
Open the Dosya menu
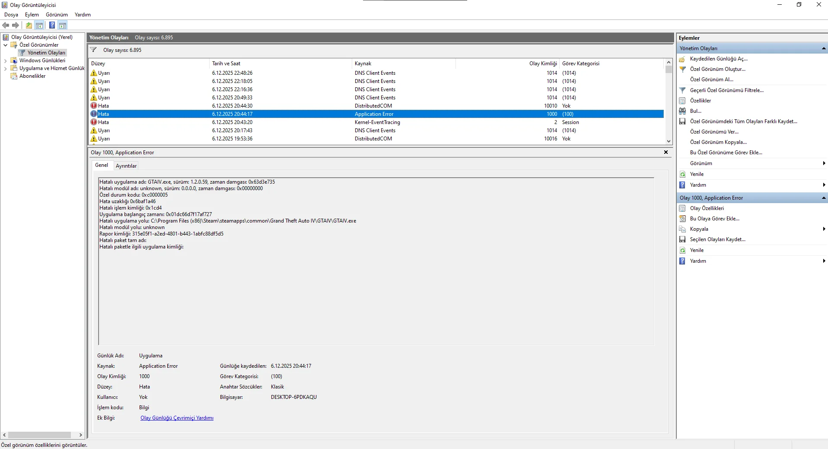(x=11, y=15)
